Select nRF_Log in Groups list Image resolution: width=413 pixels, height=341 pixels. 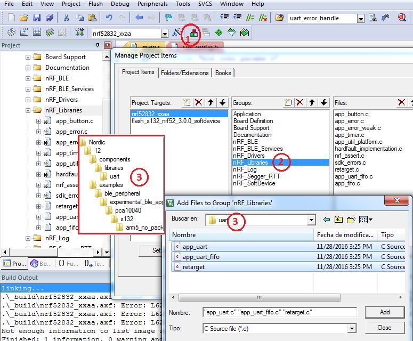(245, 169)
